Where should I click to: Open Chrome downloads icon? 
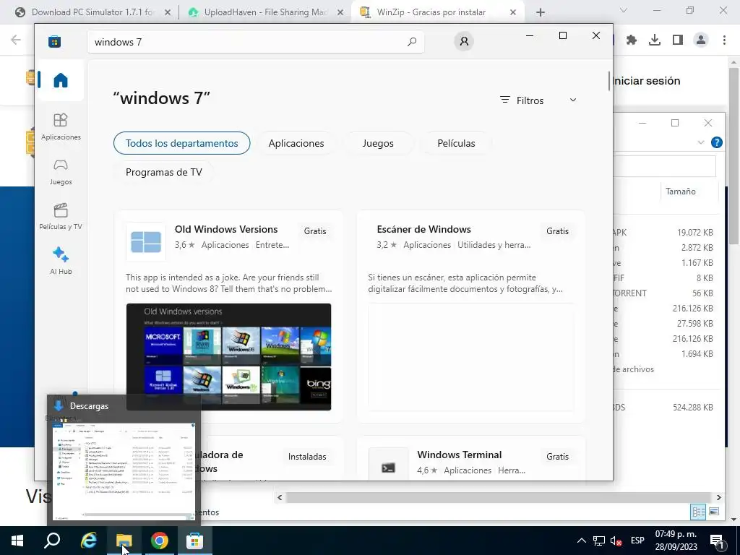click(655, 40)
